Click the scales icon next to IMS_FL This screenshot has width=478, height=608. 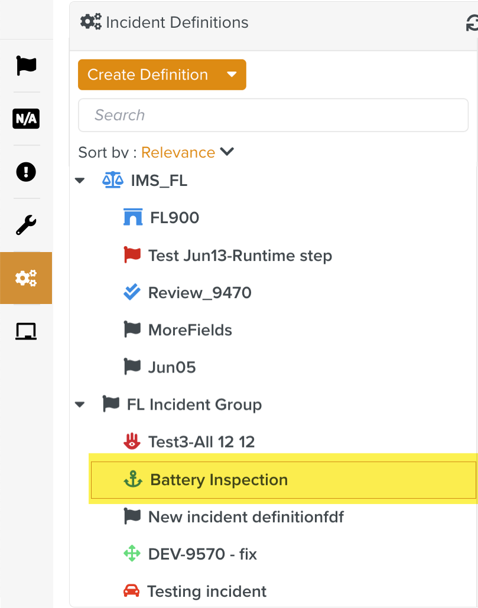click(113, 180)
